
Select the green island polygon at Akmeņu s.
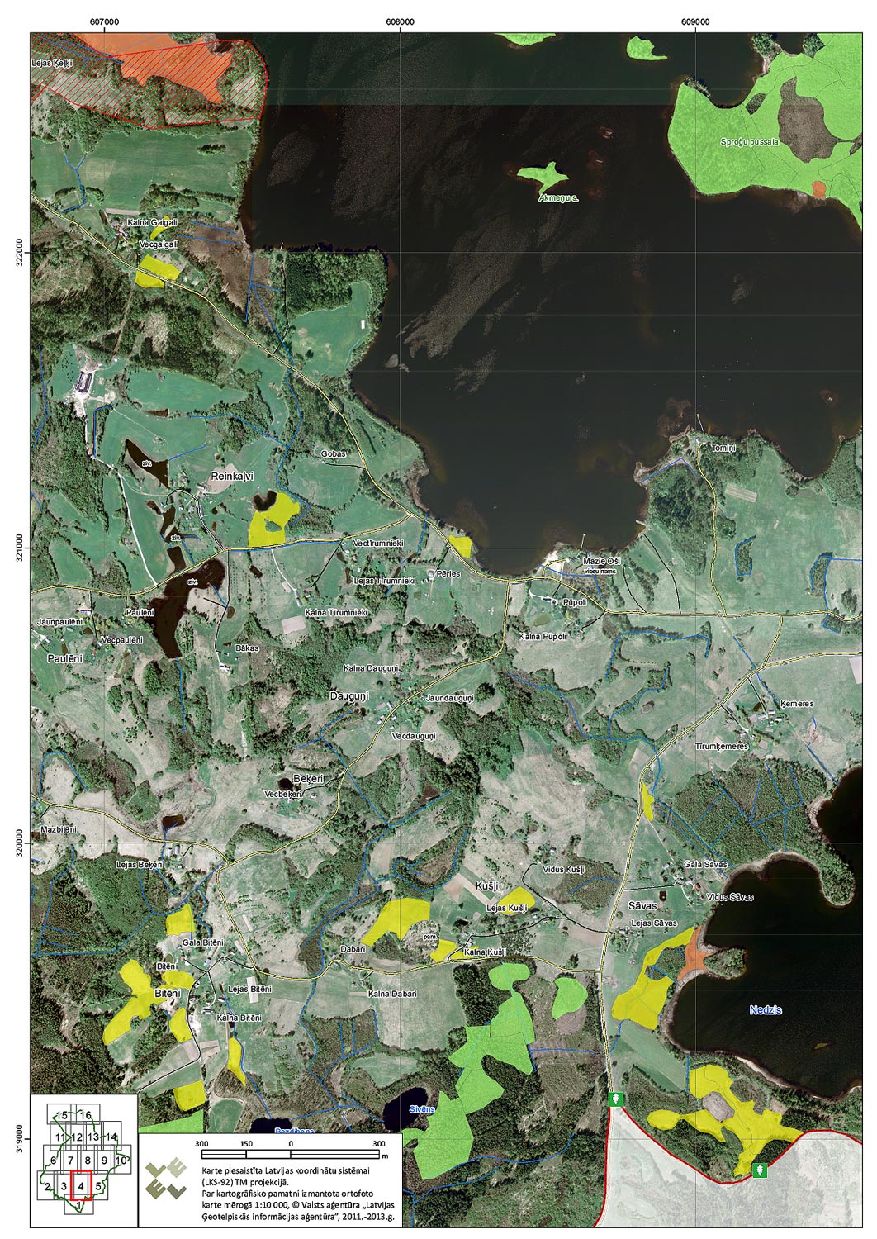[543, 175]
